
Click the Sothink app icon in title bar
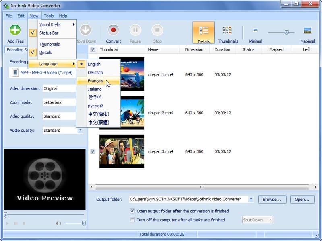[x=6, y=6]
